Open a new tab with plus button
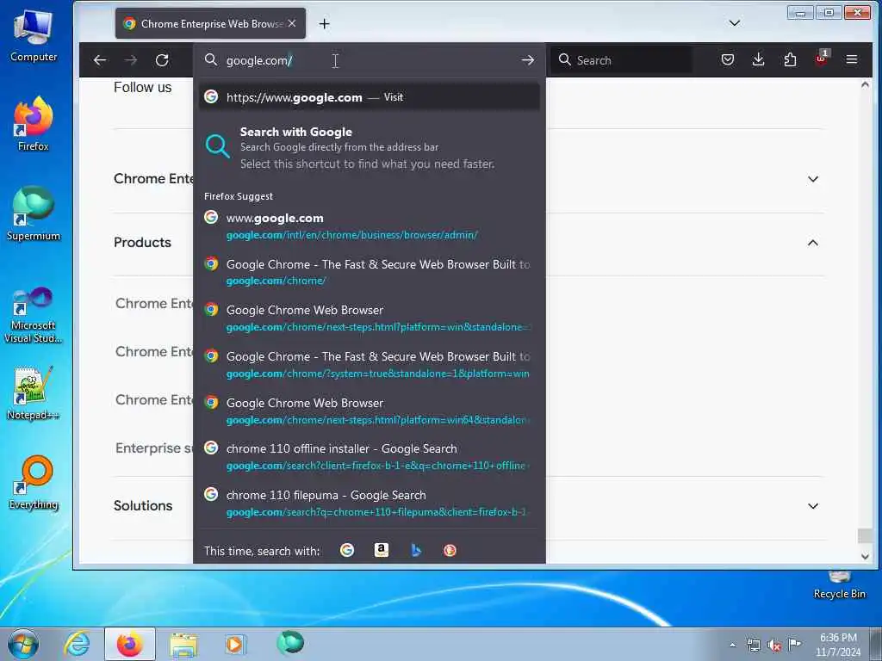This screenshot has width=882, height=661. pos(324,23)
